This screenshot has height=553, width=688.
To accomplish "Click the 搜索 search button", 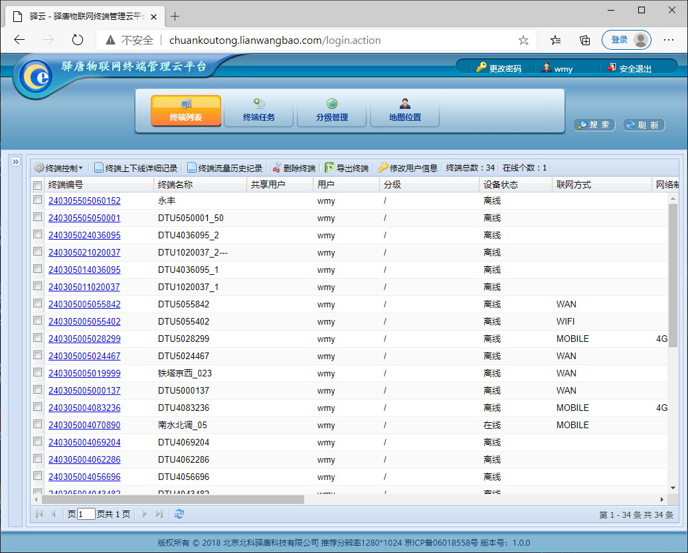I will coord(594,125).
